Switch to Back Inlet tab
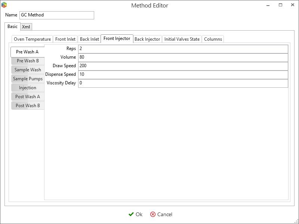Screen dimensions: 299x224 click(89, 39)
